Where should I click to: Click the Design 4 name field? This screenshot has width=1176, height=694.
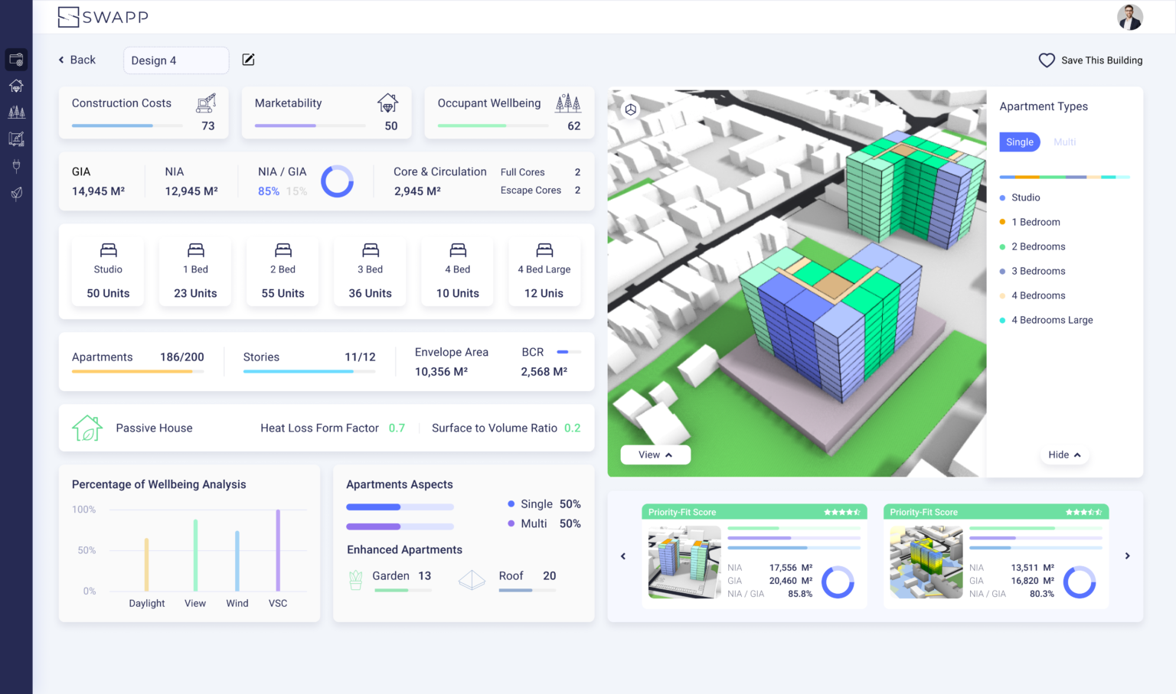tap(176, 60)
